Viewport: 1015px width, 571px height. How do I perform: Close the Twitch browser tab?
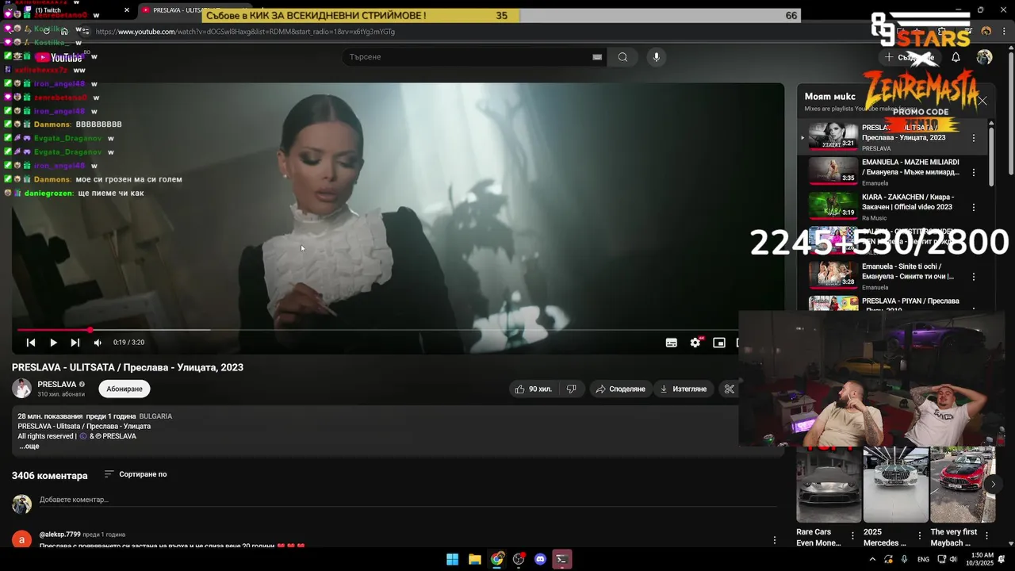[x=127, y=10]
